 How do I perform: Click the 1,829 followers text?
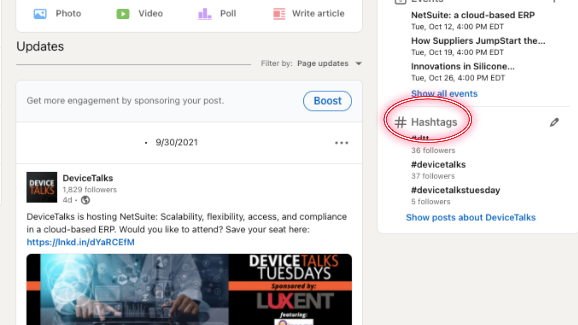90,190
